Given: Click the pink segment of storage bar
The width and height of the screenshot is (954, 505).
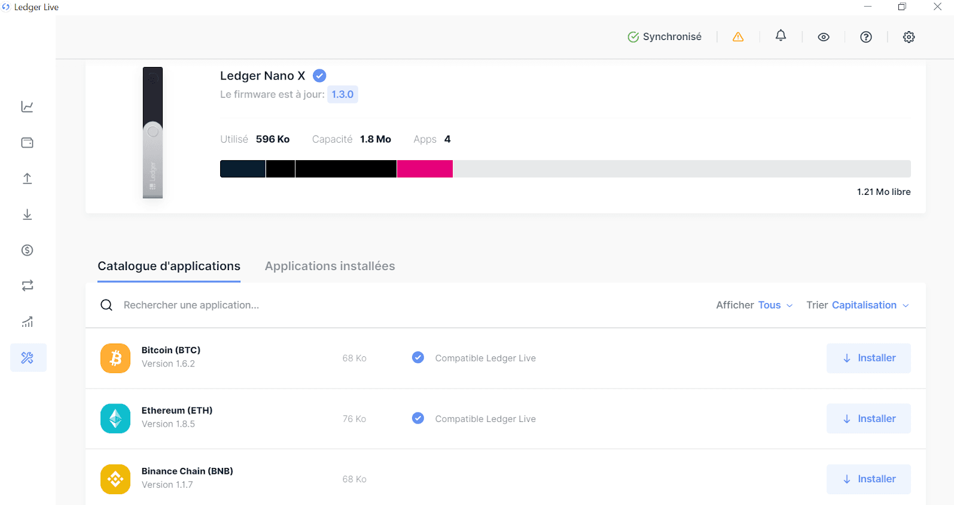Looking at the screenshot, I should 425,169.
